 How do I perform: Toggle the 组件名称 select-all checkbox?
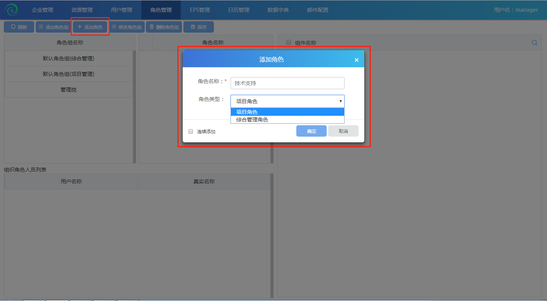(289, 43)
